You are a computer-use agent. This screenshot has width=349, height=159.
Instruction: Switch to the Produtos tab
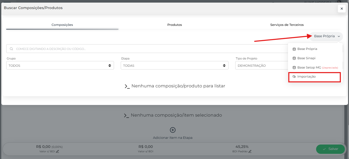click(x=174, y=25)
